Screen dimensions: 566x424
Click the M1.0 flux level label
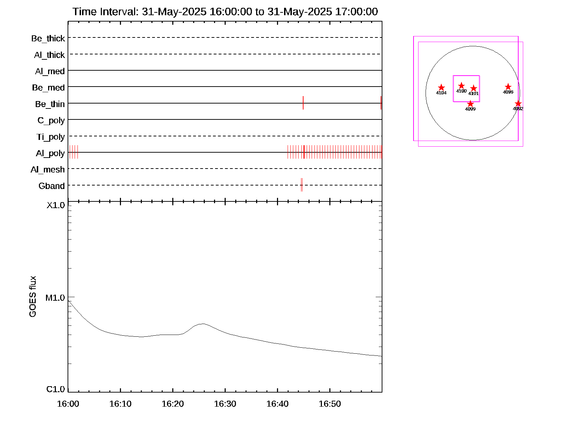point(55,298)
